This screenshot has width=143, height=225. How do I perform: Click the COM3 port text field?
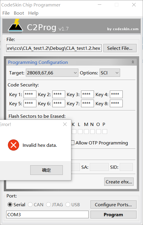click(x=47, y=214)
